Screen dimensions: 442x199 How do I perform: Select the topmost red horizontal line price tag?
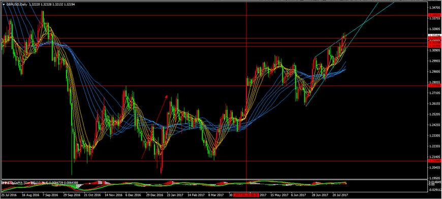[x=435, y=15]
